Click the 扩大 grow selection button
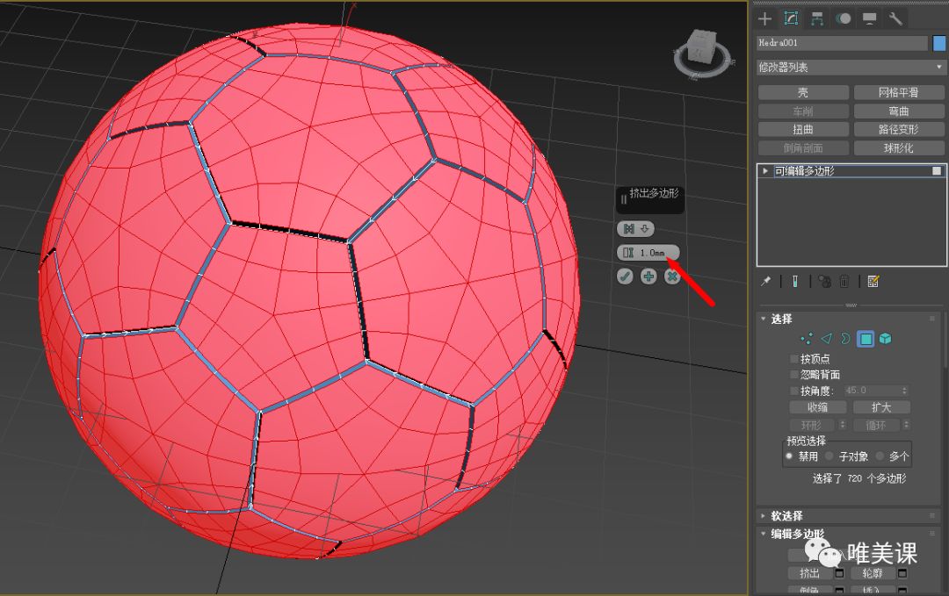 [x=881, y=406]
